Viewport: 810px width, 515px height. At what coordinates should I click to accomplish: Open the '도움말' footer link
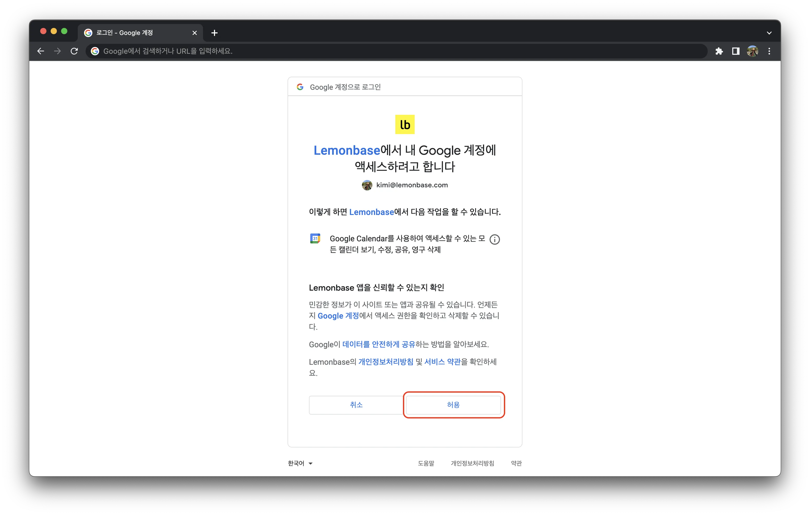(x=426, y=464)
